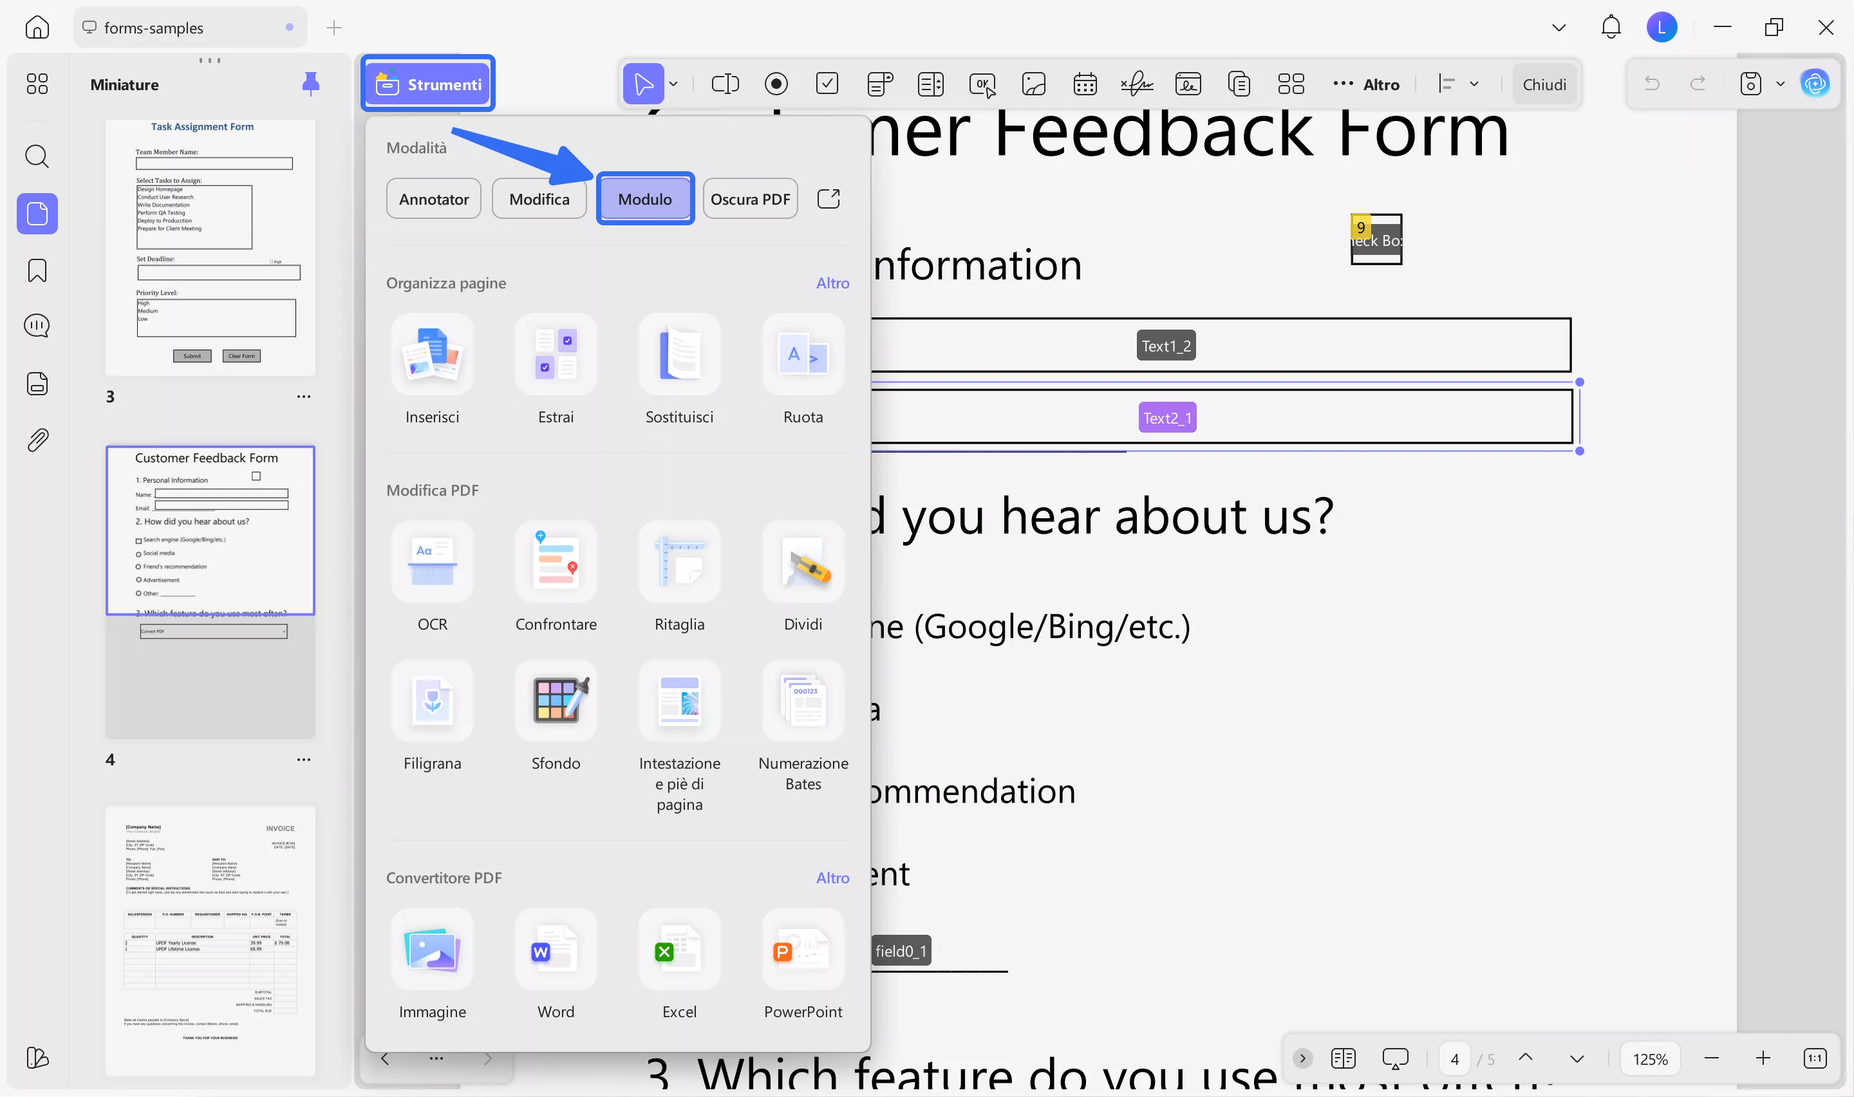
Task: Expand the selection tool dropdown arrow
Action: coord(673,84)
